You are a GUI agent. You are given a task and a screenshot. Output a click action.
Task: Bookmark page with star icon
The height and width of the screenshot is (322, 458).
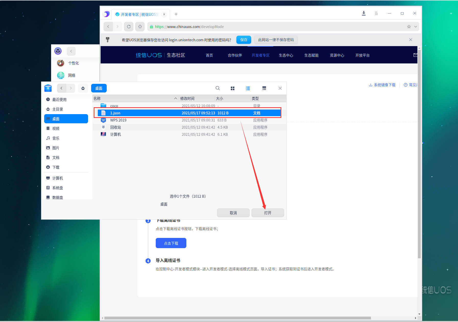click(409, 26)
